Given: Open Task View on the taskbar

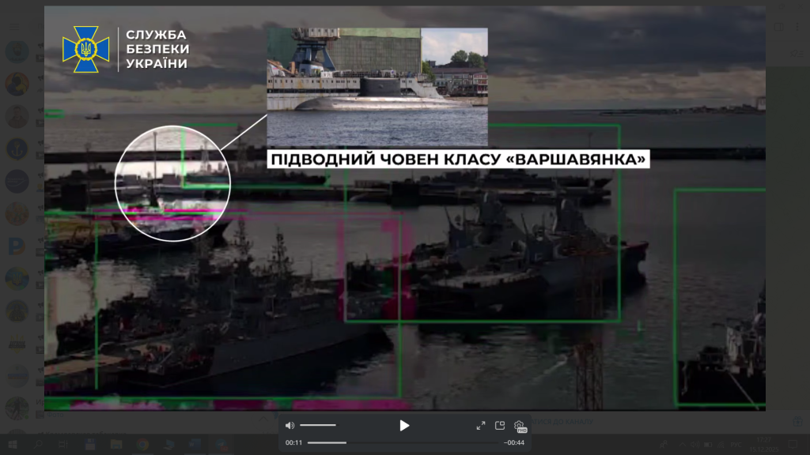Looking at the screenshot, I should (x=64, y=445).
